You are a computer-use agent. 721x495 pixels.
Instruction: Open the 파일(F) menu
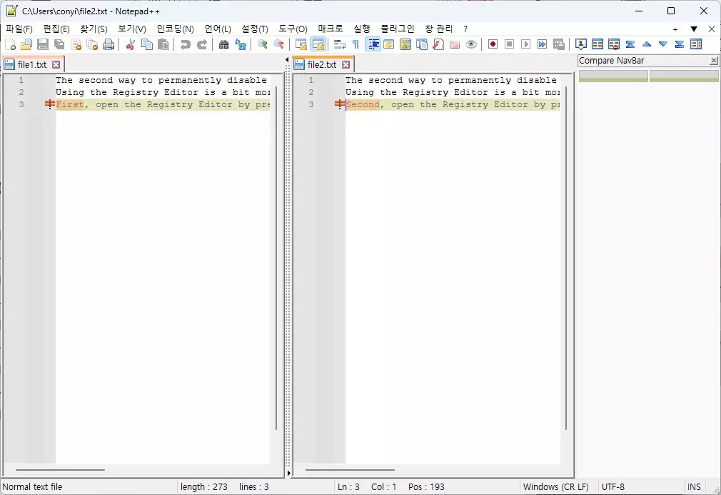19,29
